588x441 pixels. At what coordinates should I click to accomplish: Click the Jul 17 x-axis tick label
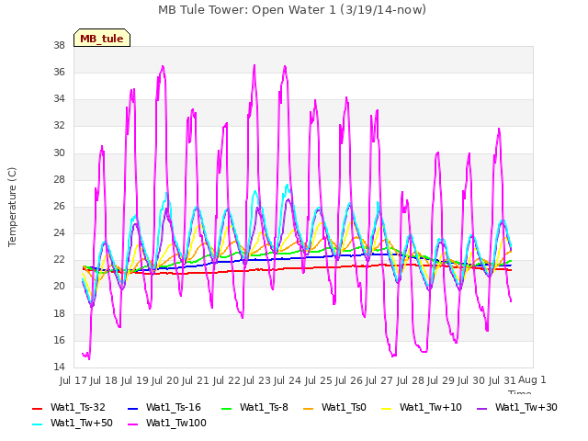pos(73,380)
